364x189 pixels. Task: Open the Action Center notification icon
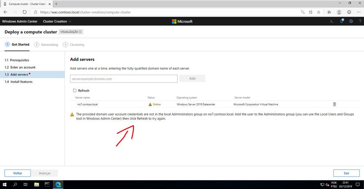357,185
